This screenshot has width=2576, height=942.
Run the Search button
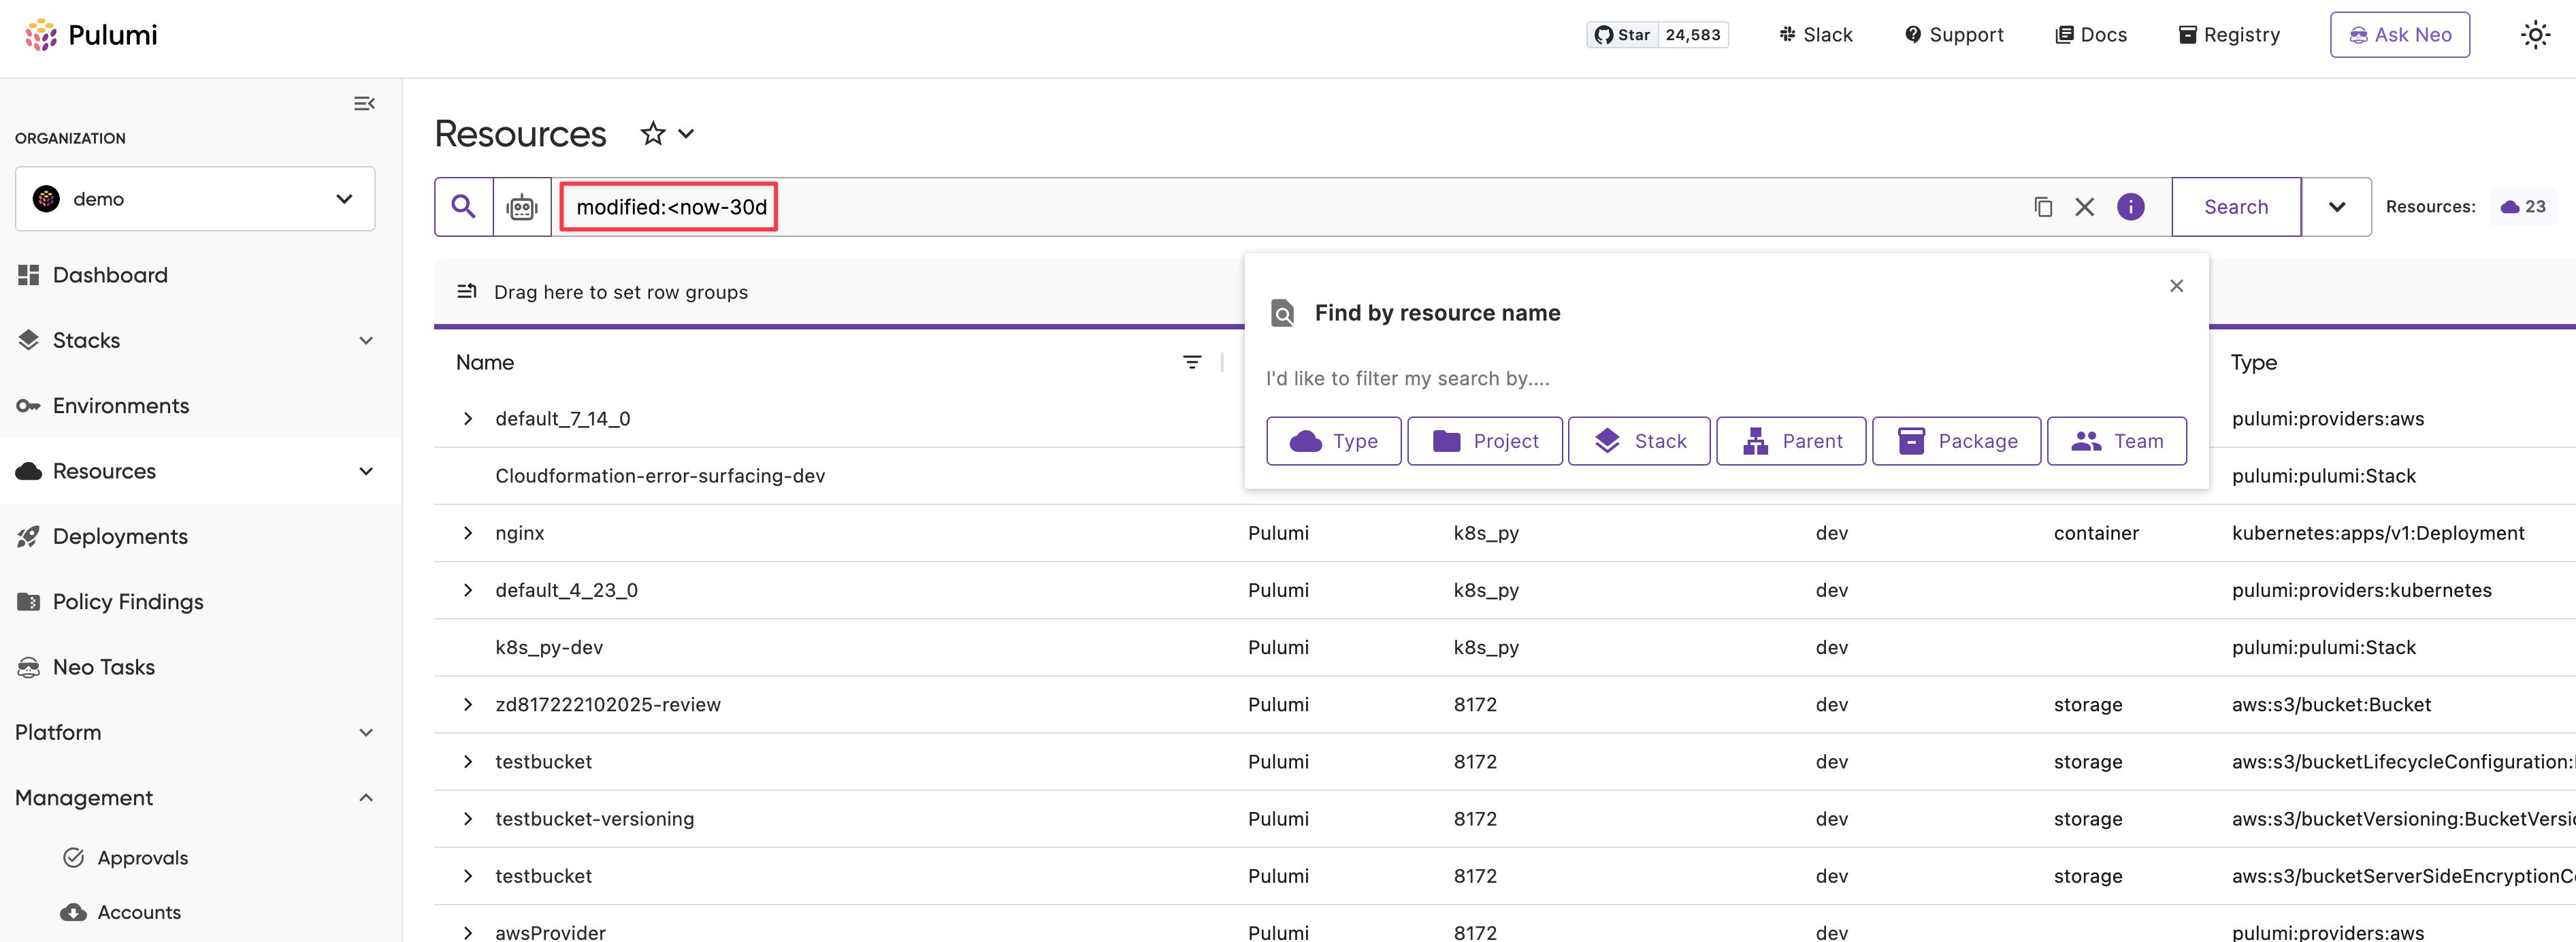tap(2236, 207)
